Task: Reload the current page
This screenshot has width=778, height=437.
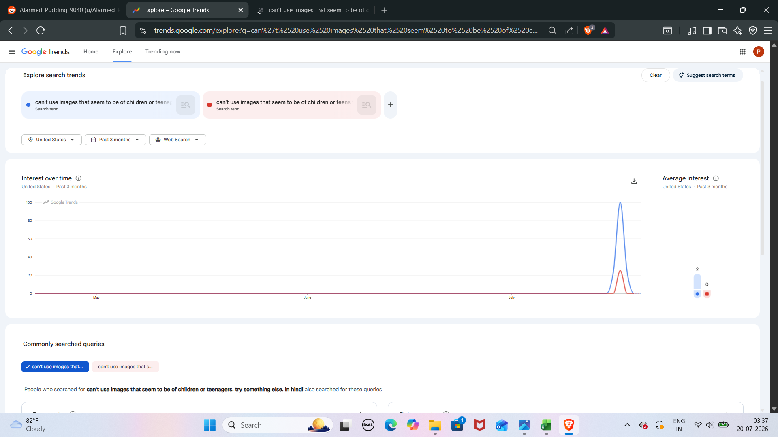Action: (41, 30)
